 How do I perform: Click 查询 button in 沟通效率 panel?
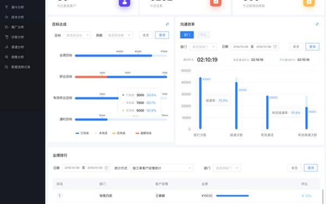tap(312, 47)
